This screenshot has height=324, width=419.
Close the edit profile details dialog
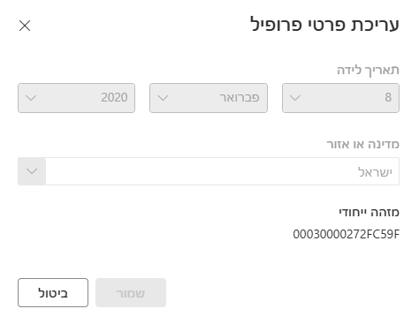pos(25,26)
